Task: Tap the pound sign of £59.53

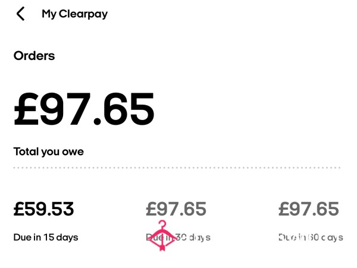Action: point(18,209)
